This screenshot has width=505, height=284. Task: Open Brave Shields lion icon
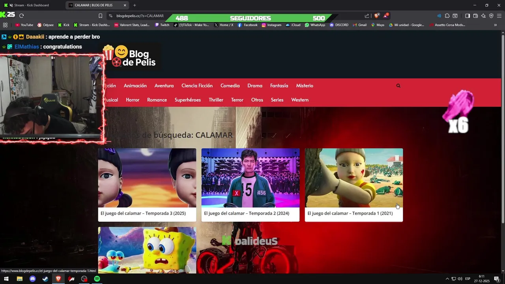tap(377, 16)
